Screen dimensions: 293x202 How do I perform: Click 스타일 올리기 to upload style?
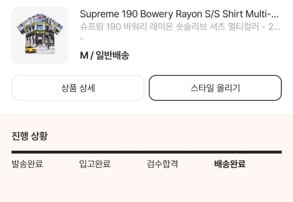215,88
